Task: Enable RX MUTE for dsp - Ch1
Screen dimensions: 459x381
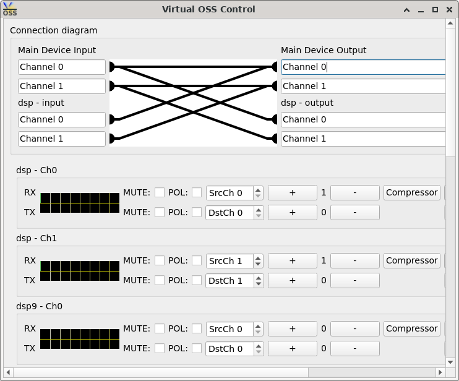Action: [x=160, y=260]
